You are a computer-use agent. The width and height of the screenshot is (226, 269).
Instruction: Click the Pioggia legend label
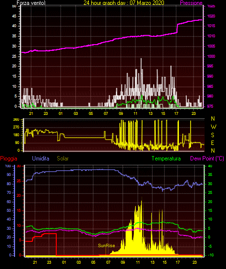[9, 158]
